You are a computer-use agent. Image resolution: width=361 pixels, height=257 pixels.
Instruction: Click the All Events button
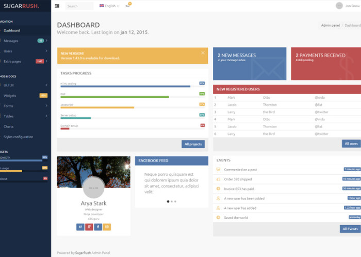coord(350,229)
